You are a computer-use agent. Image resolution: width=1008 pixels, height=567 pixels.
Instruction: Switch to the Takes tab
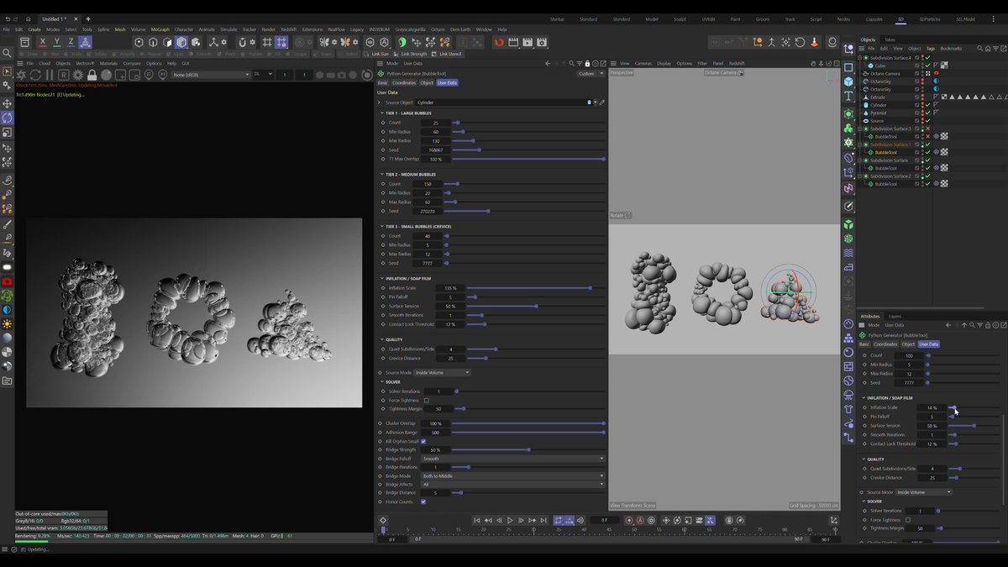[890, 39]
